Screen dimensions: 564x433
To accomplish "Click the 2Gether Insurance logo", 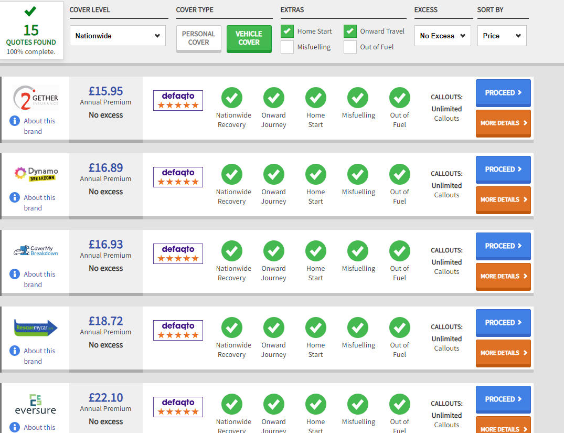I will 35,98.
